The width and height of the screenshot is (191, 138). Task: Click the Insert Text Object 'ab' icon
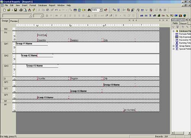tap(142, 16)
